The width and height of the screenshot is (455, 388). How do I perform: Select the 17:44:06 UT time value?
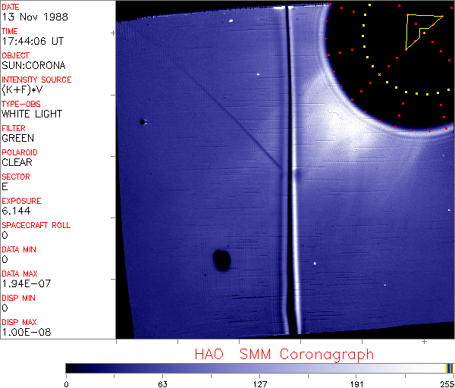pyautogui.click(x=32, y=41)
